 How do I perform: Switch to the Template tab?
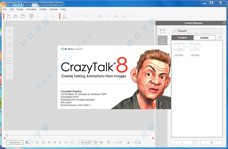[x=182, y=38]
